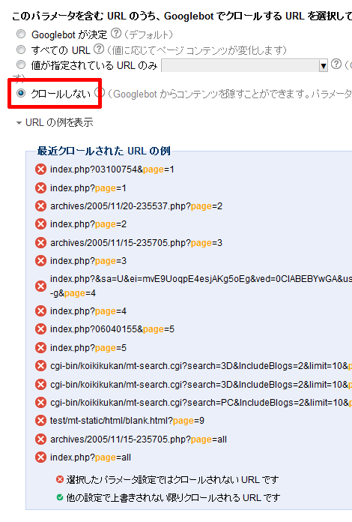352x522 pixels.
Task: Click the text index.php?page=5
Action: 88,348
